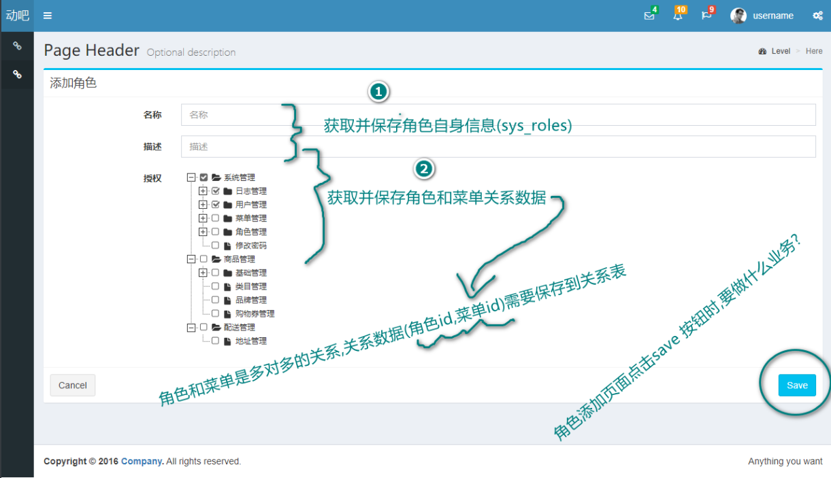
Task: Click the Level breadcrumb link
Action: [x=781, y=51]
